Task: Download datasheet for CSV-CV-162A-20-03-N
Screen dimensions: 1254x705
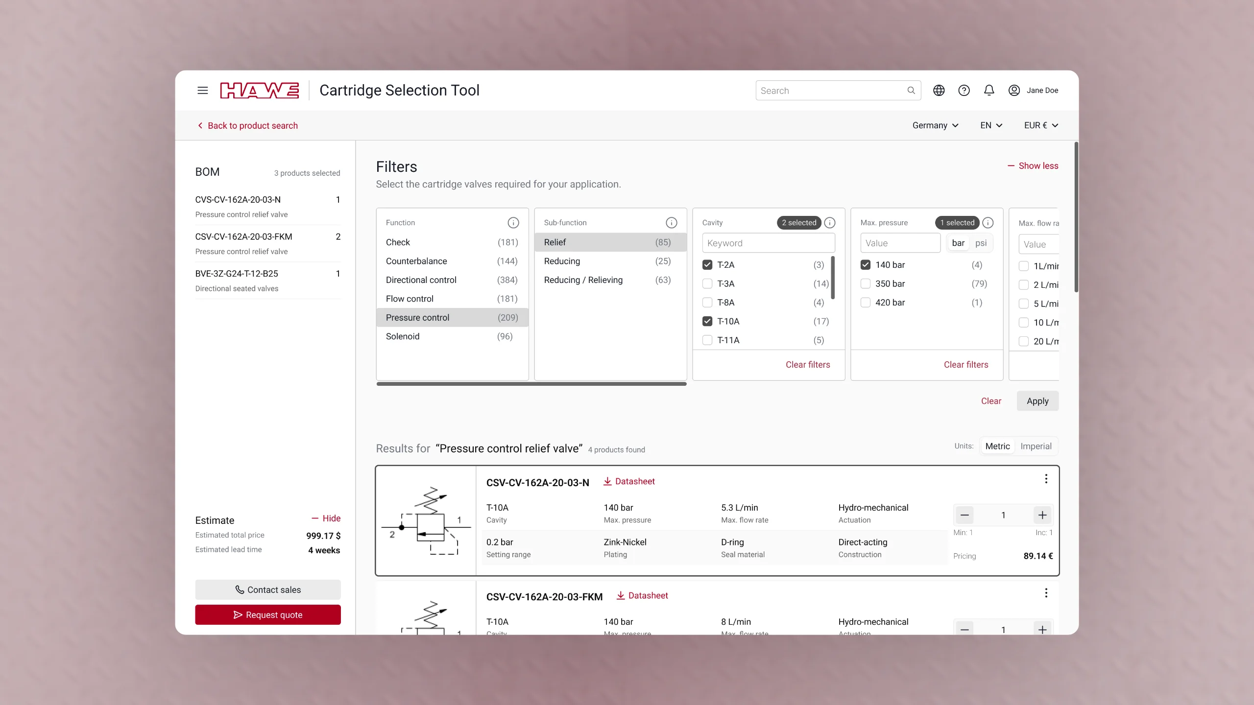Action: pyautogui.click(x=629, y=481)
